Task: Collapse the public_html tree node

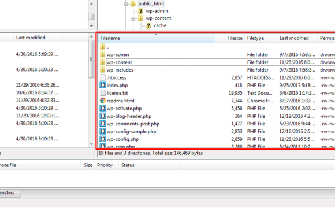Action: (126, 4)
